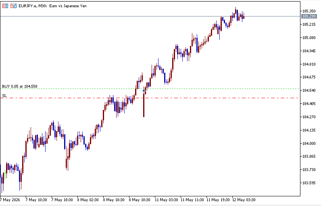This screenshot has height=206, width=321.
Task: Click the 11 May 19:30 time label
Action: tap(218, 200)
